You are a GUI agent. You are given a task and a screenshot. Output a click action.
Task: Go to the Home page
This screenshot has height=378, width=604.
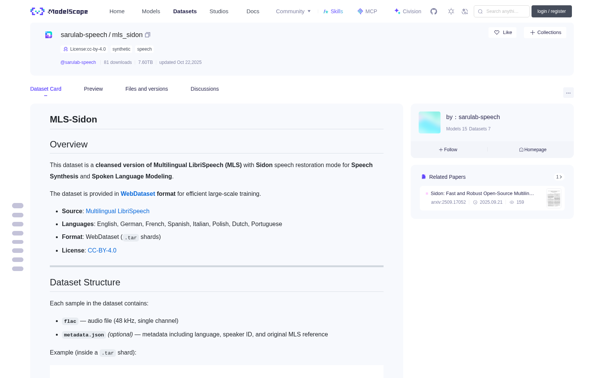pyautogui.click(x=117, y=11)
